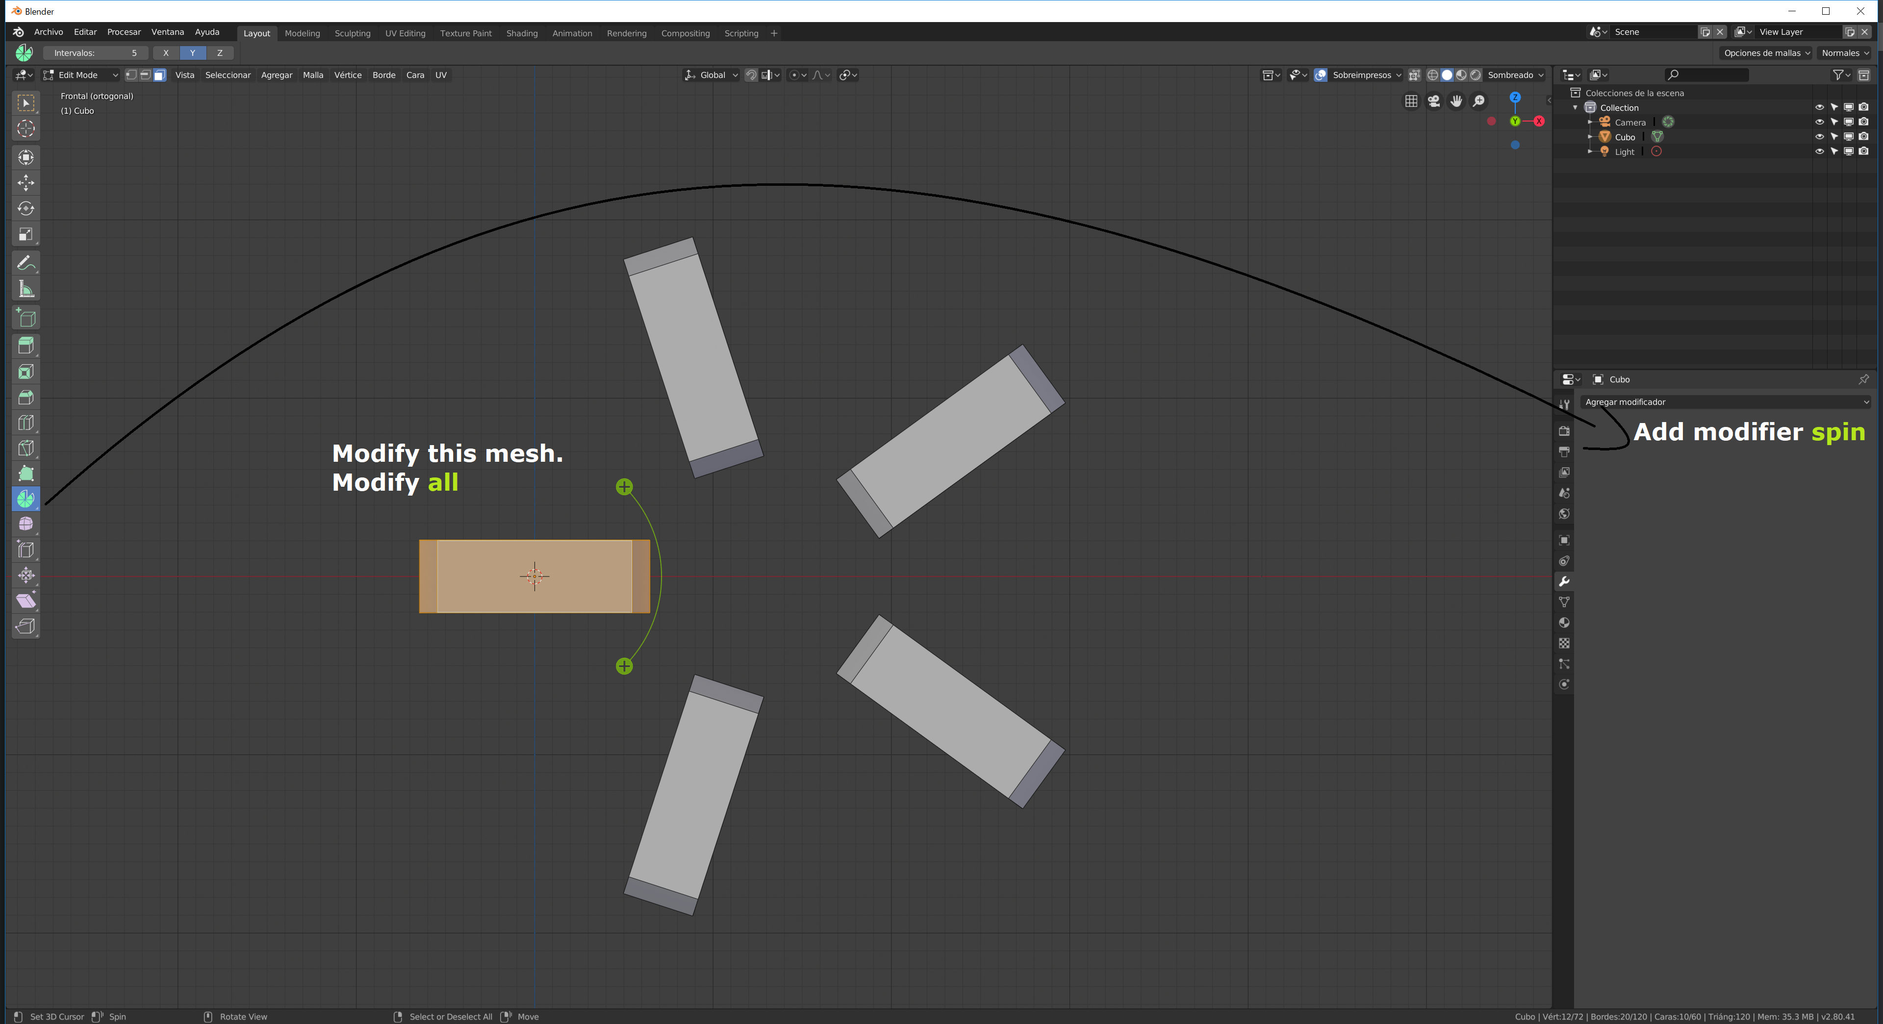
Task: Open the Edit Mode dropdown
Action: [80, 75]
